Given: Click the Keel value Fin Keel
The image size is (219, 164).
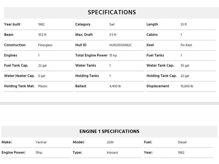Looking at the screenshot, I should [186, 45].
